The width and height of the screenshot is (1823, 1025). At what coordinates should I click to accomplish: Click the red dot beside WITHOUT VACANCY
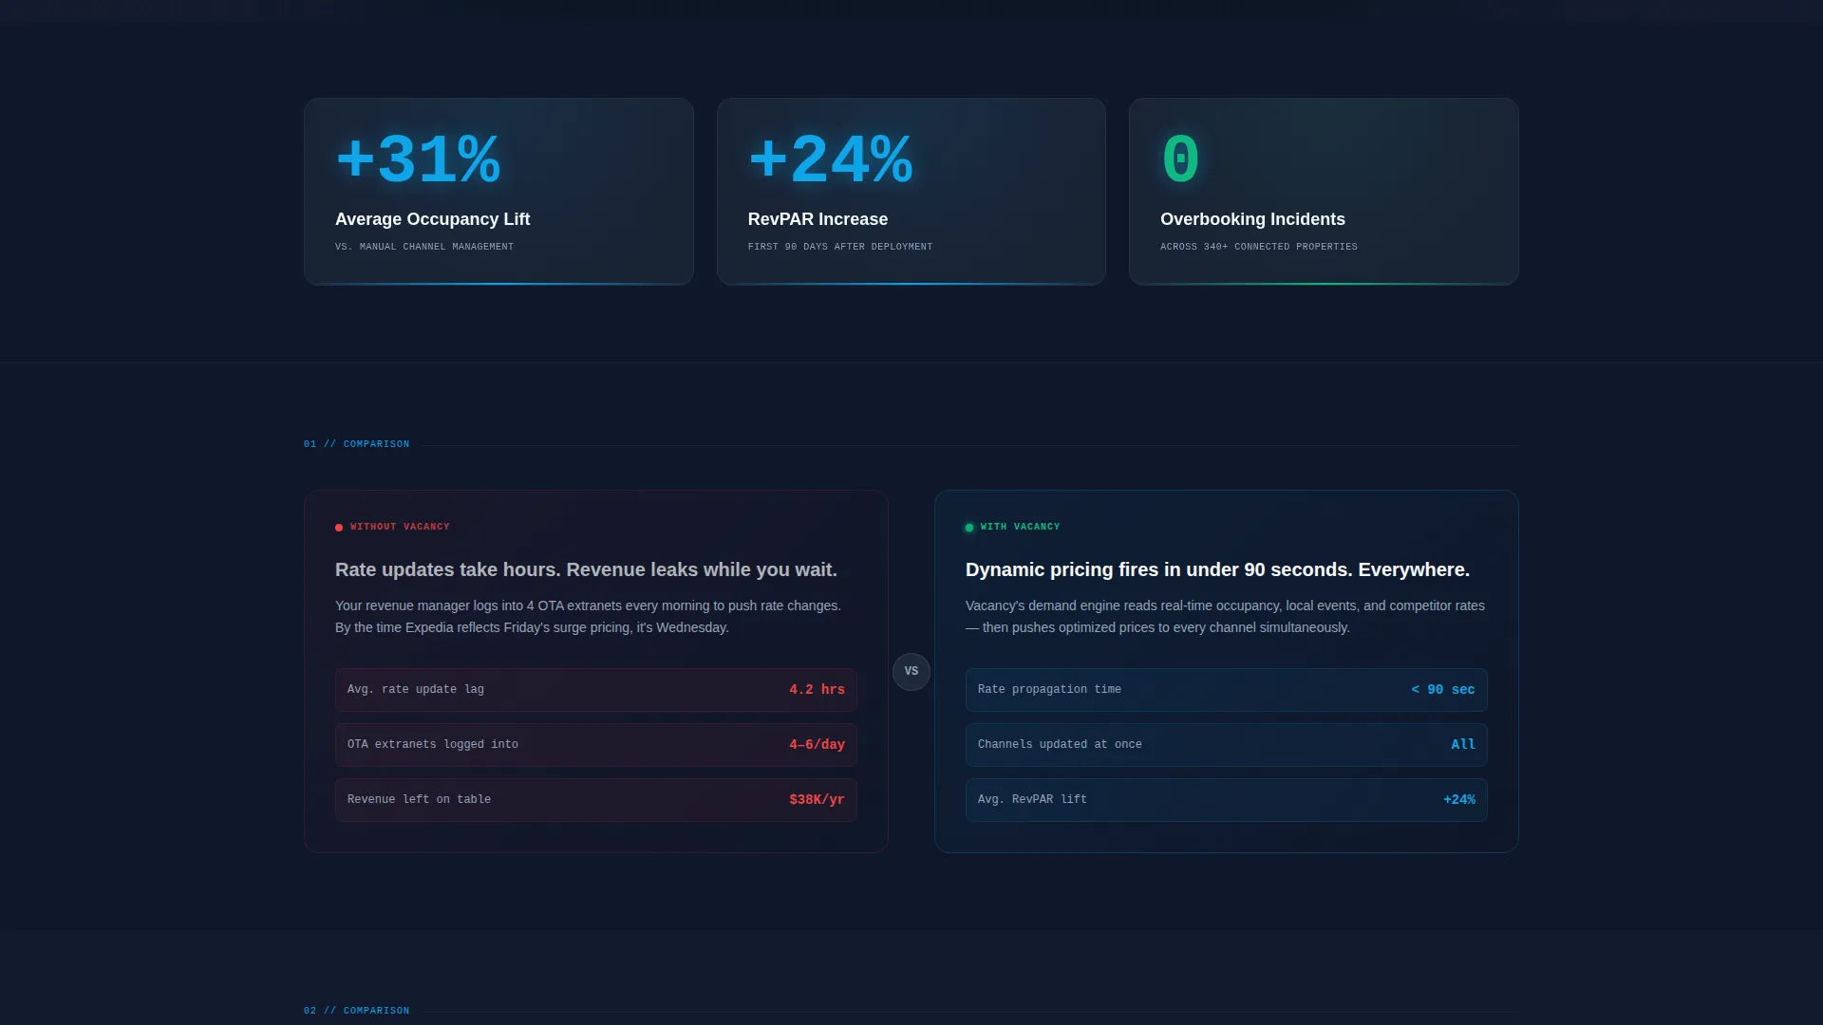pos(339,528)
